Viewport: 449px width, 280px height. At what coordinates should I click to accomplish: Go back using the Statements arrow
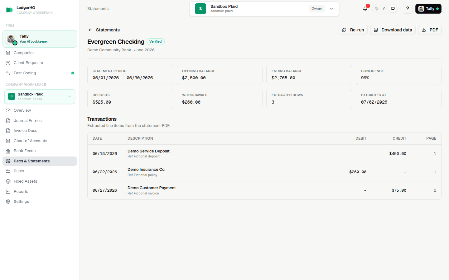(x=90, y=30)
